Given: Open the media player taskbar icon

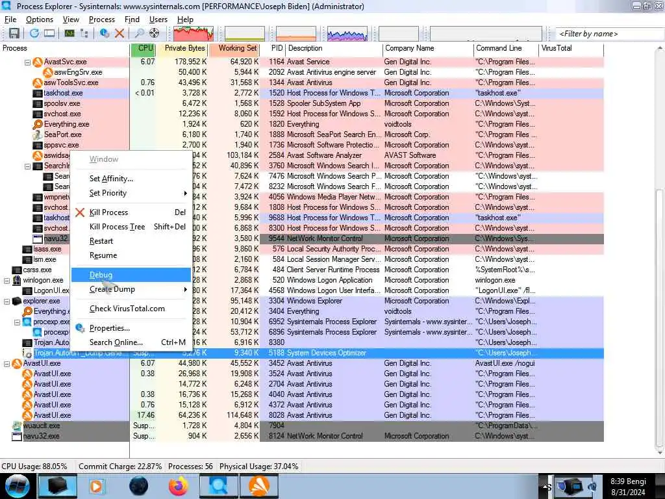Looking at the screenshot, I should click(x=97, y=486).
